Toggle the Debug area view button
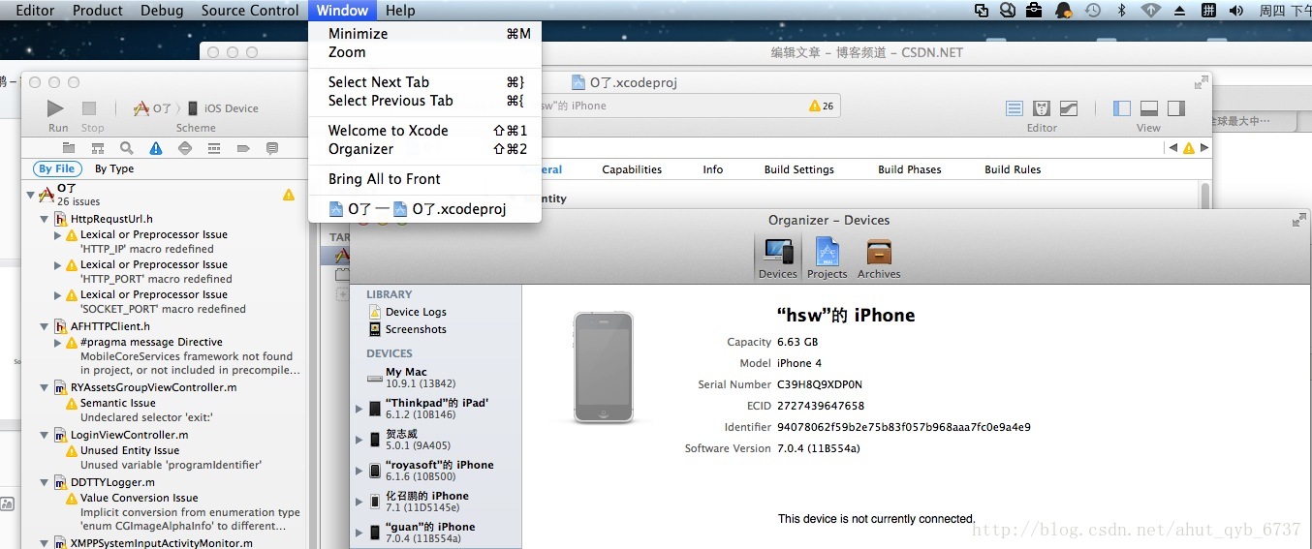1312x549 pixels. point(1149,108)
